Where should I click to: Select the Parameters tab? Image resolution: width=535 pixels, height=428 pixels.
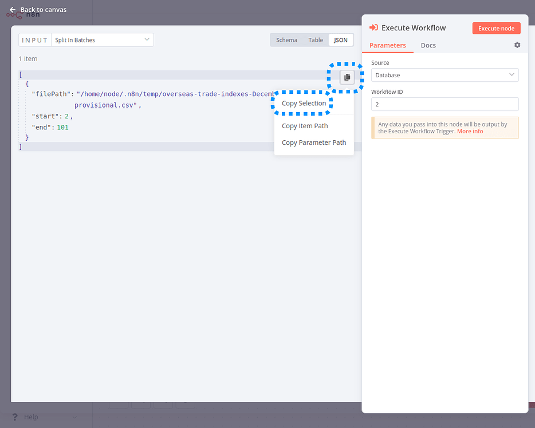coord(388,45)
